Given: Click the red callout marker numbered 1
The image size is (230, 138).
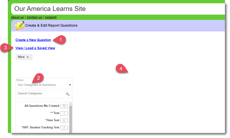Looking at the screenshot, I should coord(61,40).
